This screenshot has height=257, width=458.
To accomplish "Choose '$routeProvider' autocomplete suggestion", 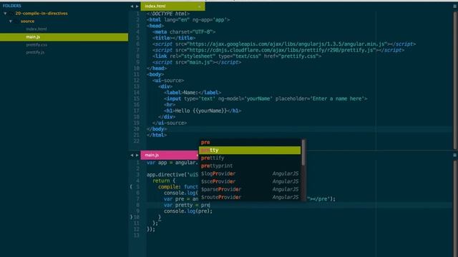I will (x=250, y=197).
